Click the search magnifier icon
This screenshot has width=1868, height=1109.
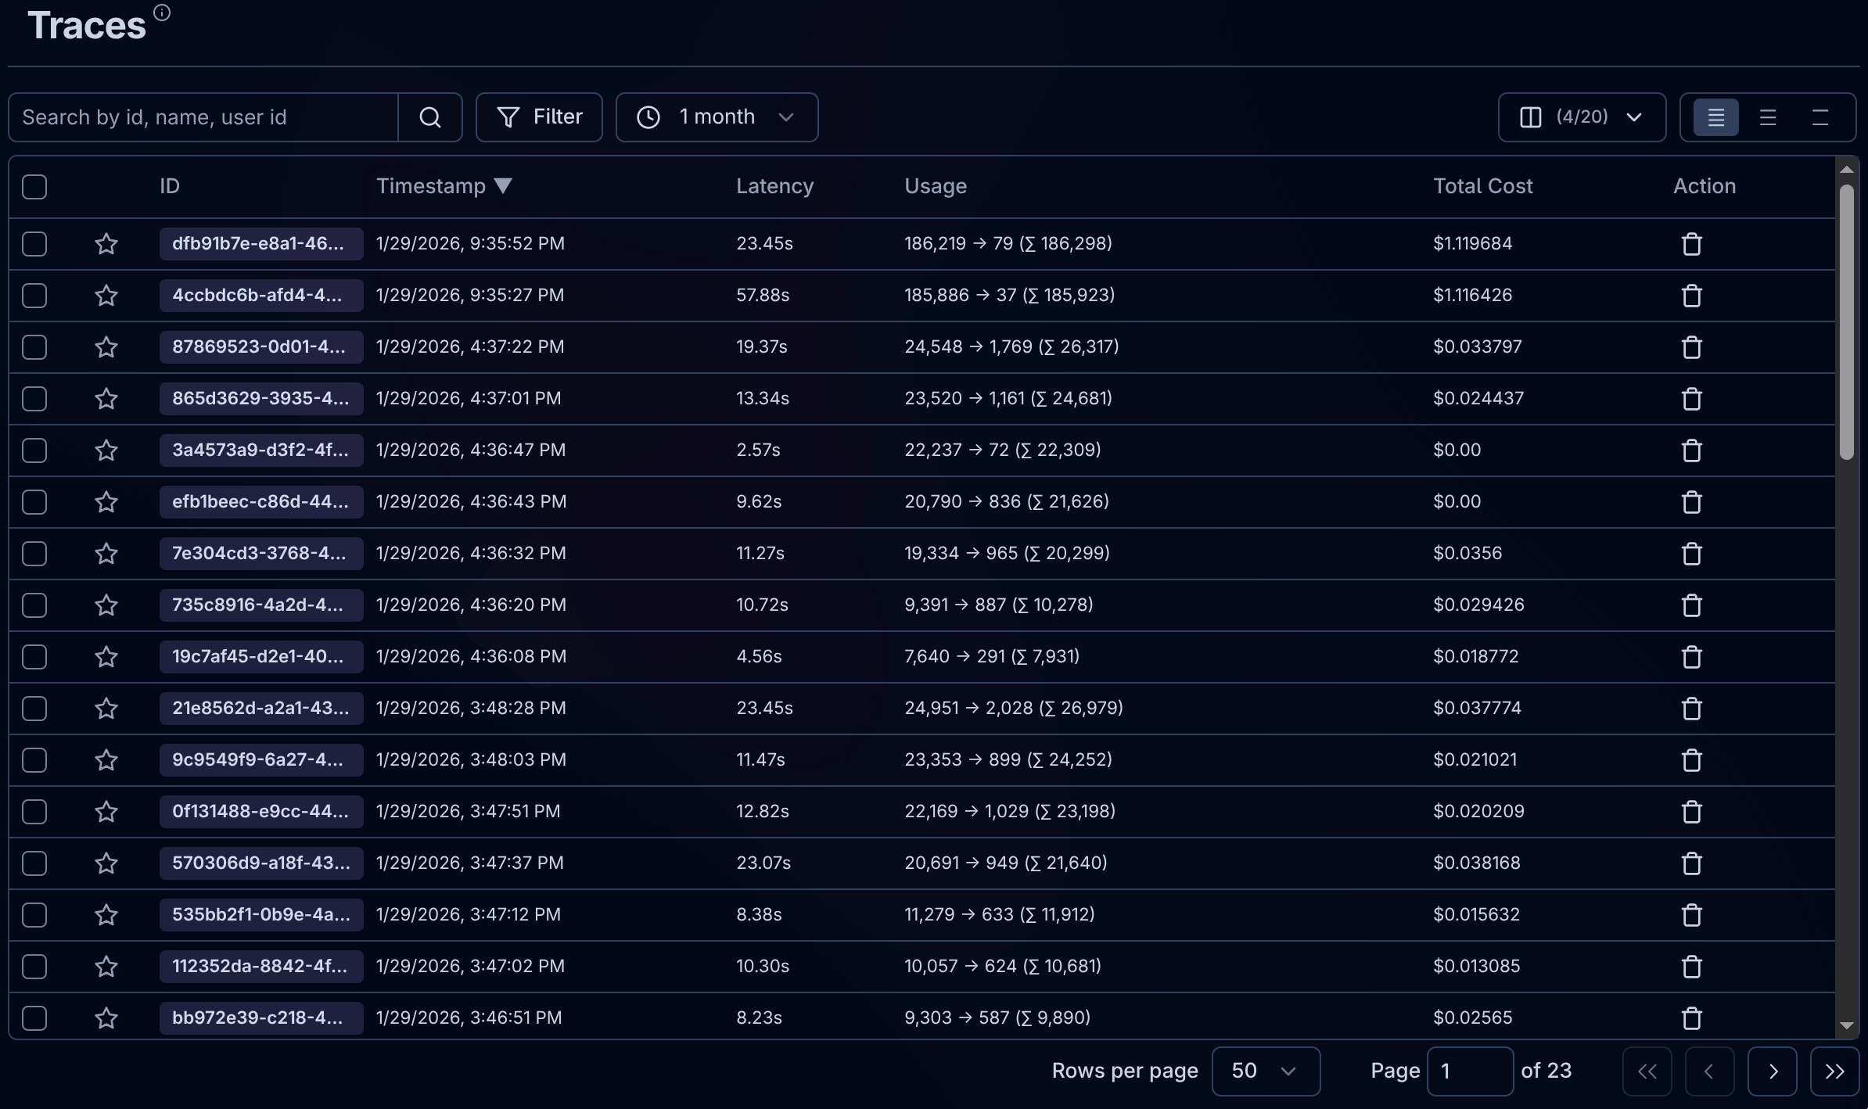(429, 117)
